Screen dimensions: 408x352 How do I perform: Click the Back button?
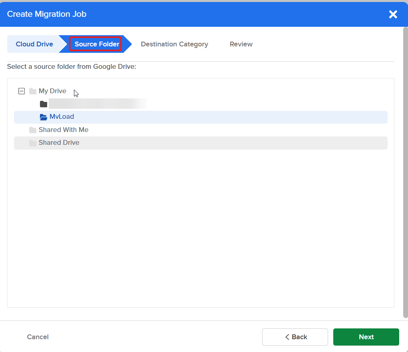pyautogui.click(x=295, y=337)
